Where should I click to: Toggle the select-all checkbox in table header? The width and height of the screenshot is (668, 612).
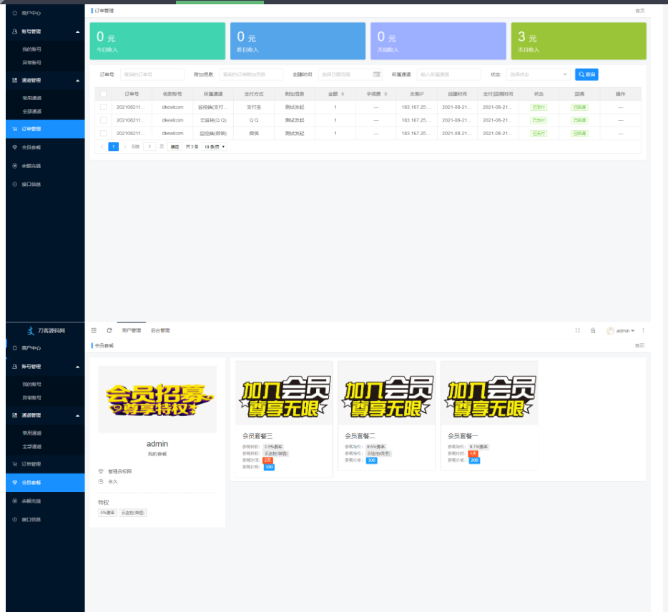click(103, 94)
